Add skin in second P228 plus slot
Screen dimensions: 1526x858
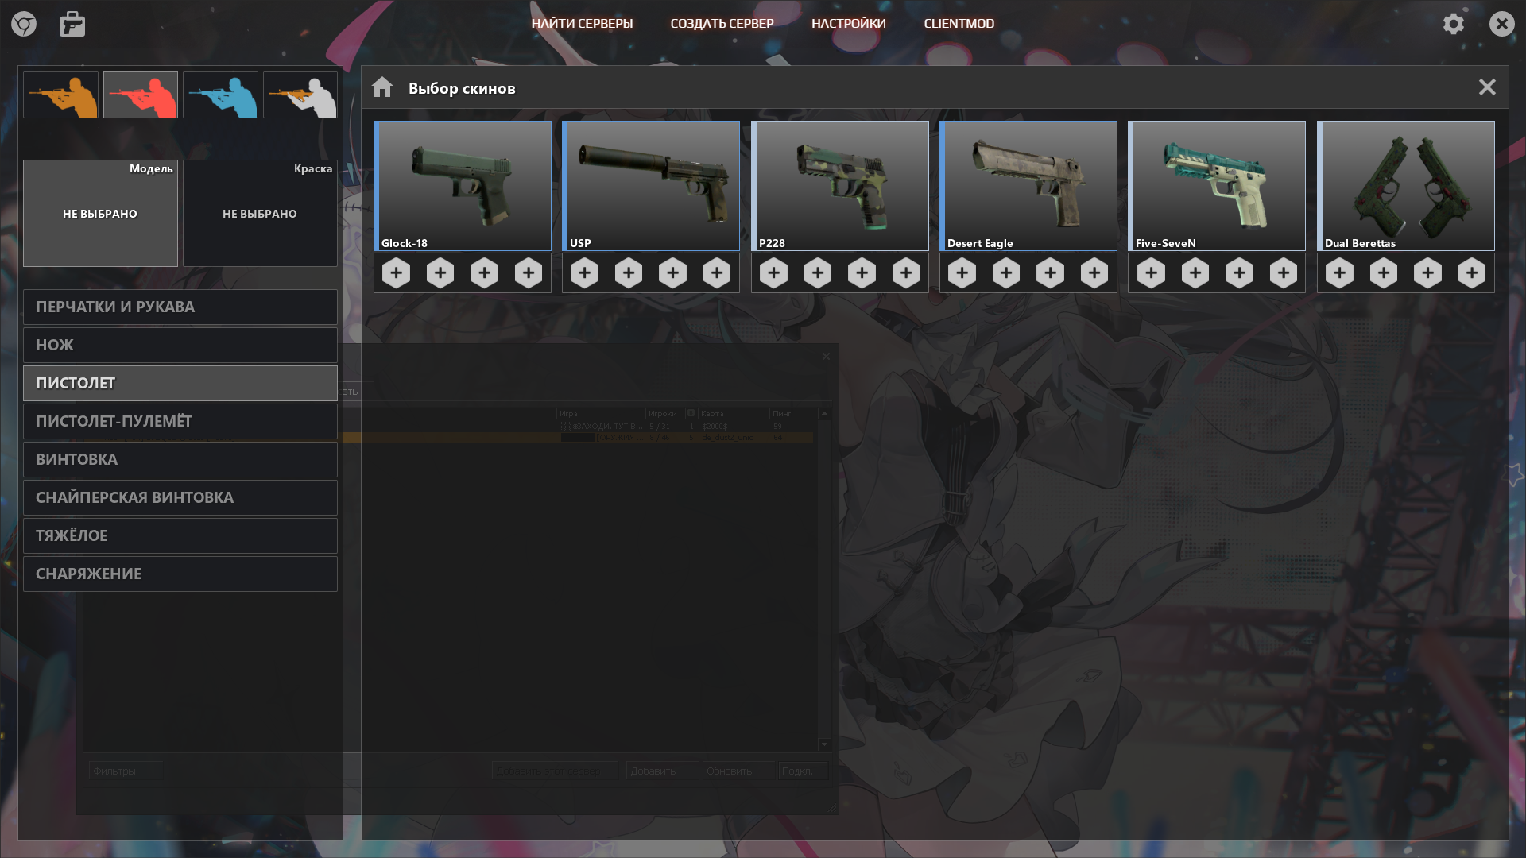818,273
